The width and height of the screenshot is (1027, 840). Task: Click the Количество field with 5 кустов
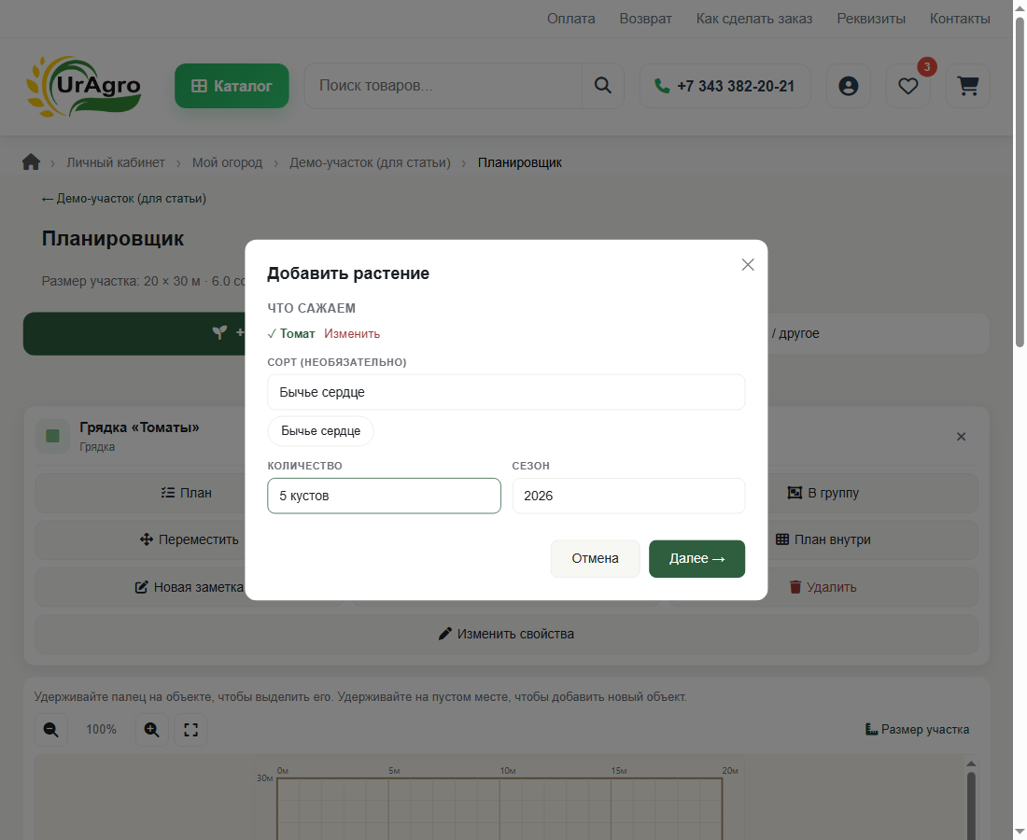point(384,496)
